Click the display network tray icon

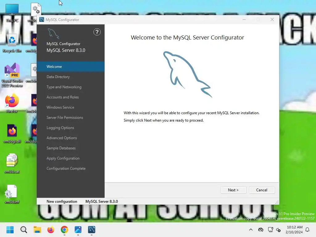point(270,230)
